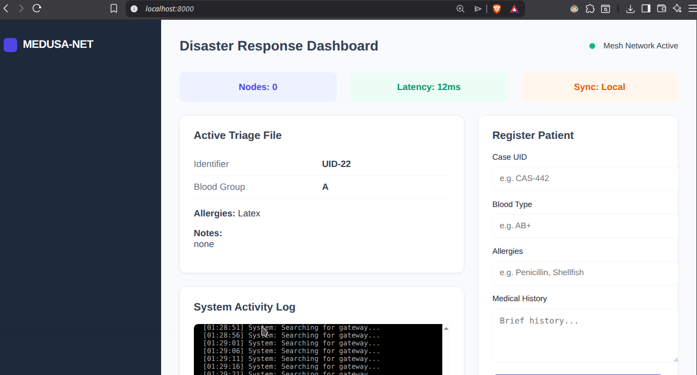Screen dimensions: 697x375
Task: Open the browser hamburger menu
Action: click(692, 8)
